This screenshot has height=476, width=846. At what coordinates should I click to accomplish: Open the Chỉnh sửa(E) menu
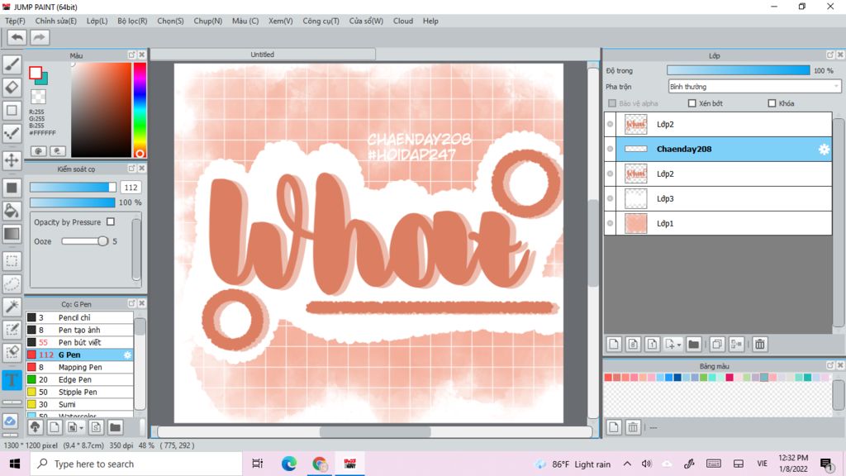[x=56, y=21]
